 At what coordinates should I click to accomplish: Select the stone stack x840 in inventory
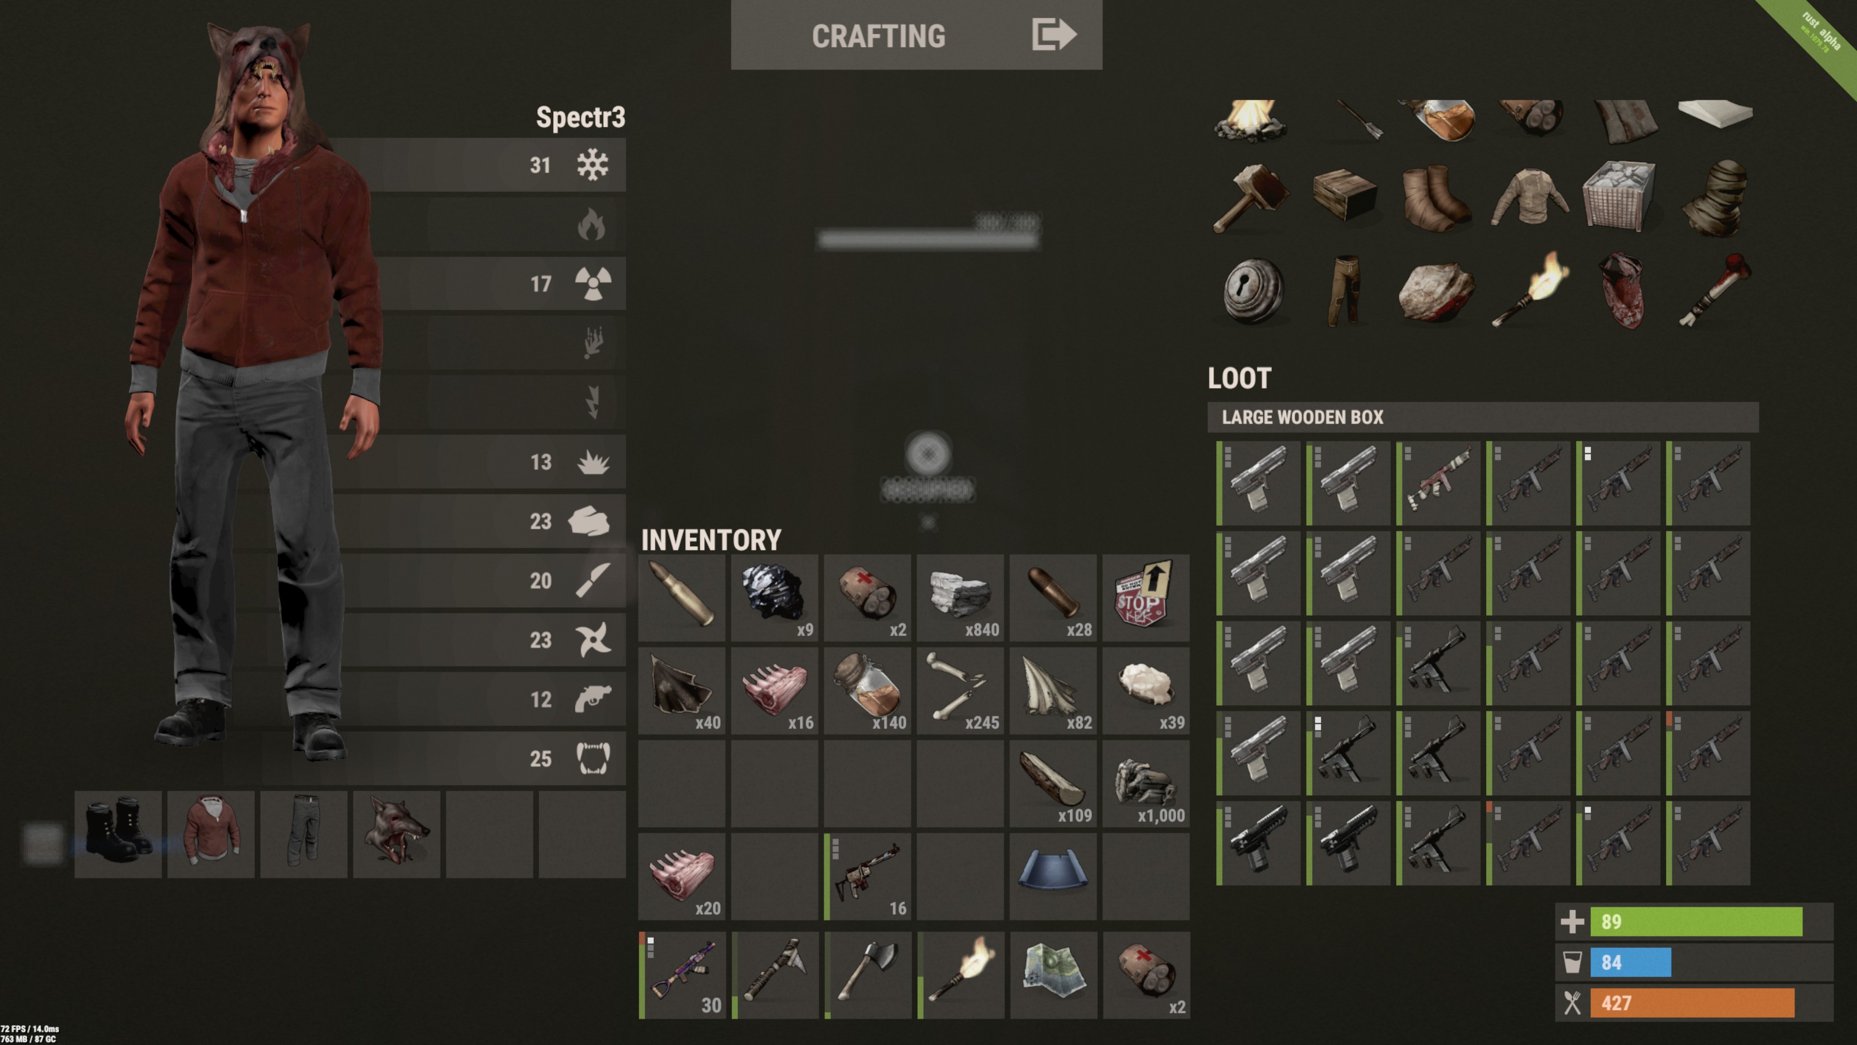[960, 598]
